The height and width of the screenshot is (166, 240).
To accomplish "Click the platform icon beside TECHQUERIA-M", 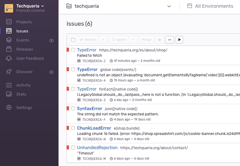I will (x=79, y=159).
